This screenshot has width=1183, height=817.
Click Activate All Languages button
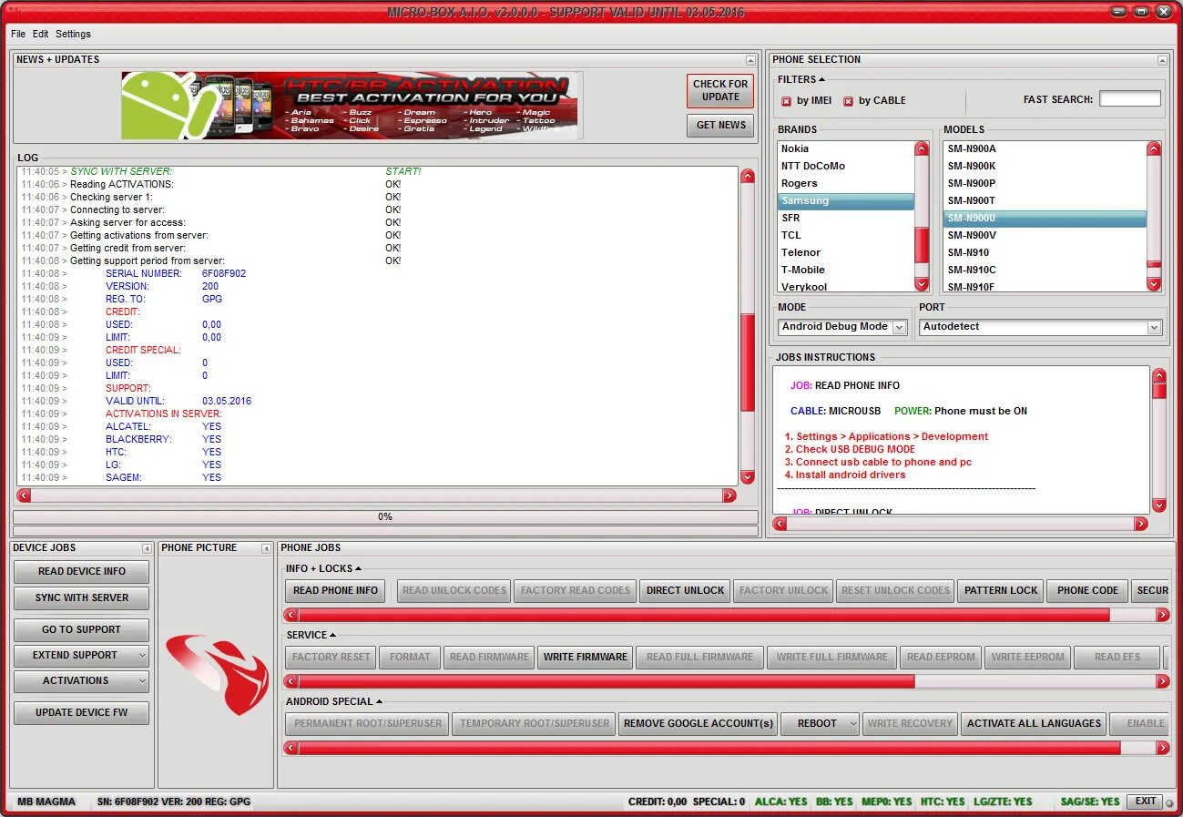(1034, 723)
